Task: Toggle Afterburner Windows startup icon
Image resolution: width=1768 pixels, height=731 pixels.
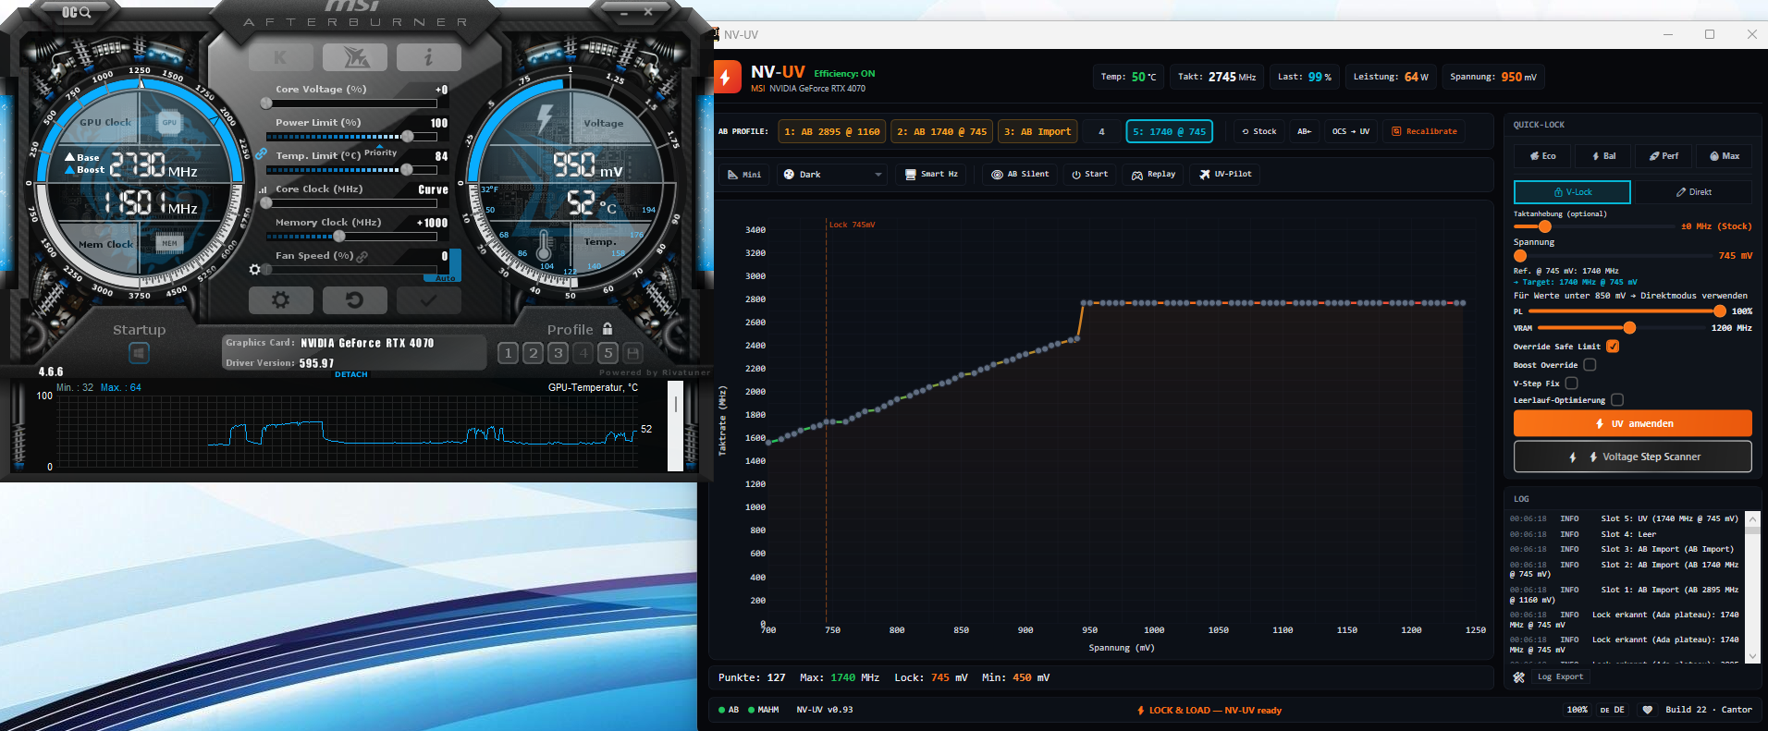Action: pyautogui.click(x=139, y=353)
